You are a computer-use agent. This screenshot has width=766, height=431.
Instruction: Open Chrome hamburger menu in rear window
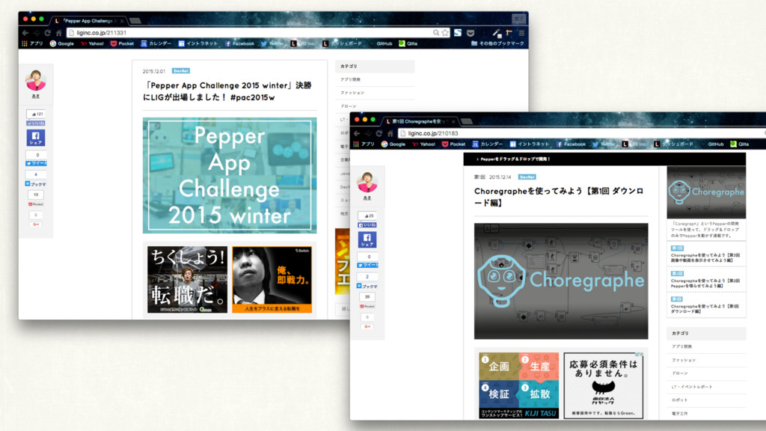point(521,33)
